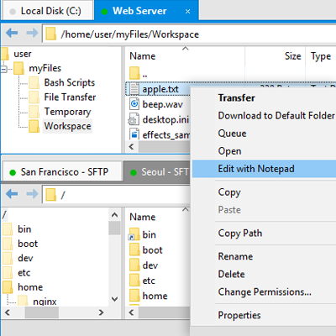Open Change Permissions... dialog
336x336 pixels.
[x=265, y=291]
